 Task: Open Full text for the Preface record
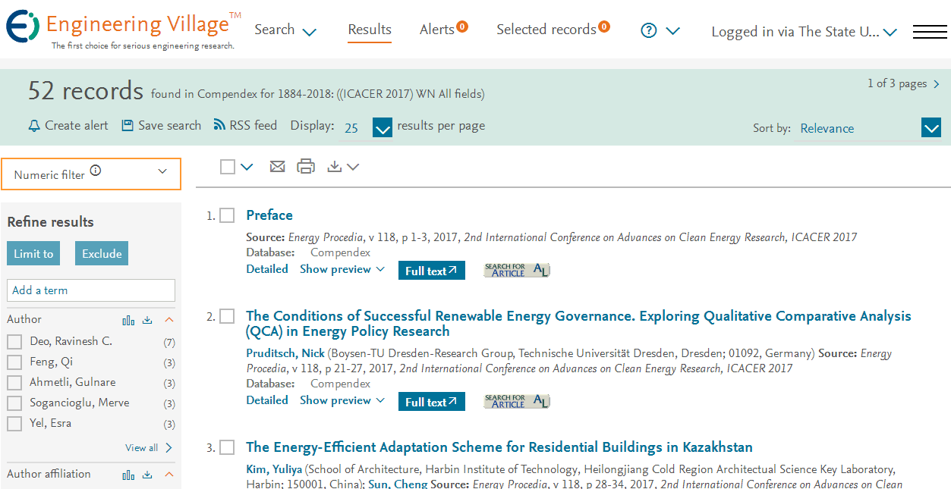432,271
